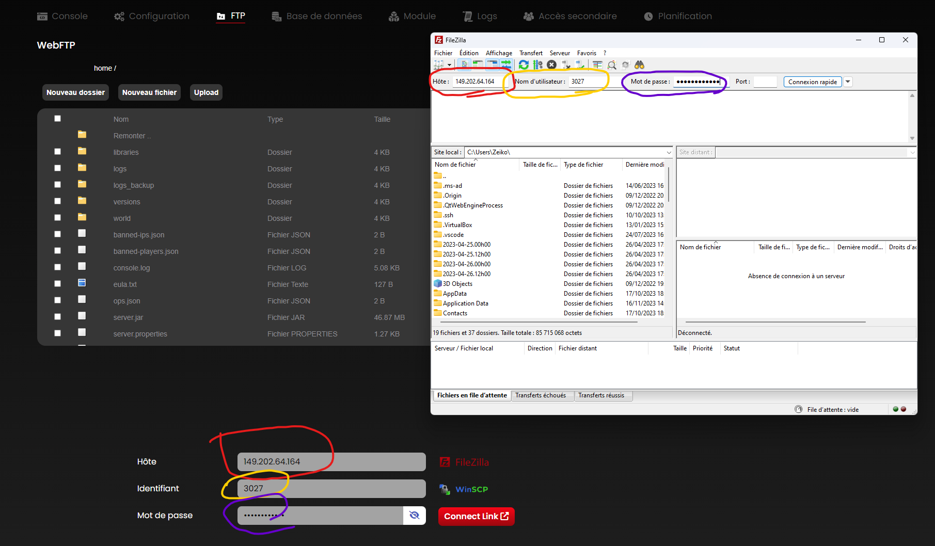Image resolution: width=935 pixels, height=546 pixels.
Task: Click the red Connect Link button
Action: [476, 516]
